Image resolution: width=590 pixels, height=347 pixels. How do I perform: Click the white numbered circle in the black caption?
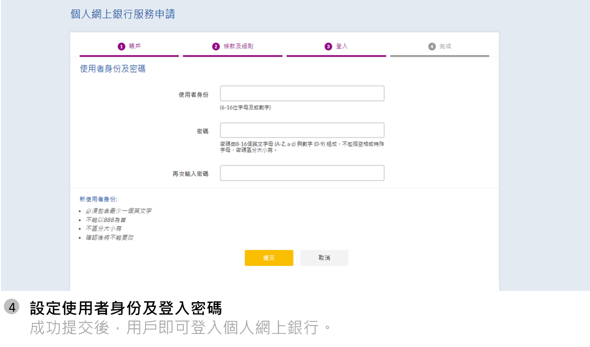(12, 307)
